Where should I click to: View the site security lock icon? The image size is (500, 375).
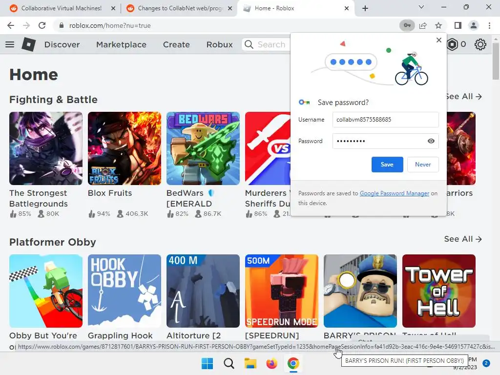tap(62, 25)
